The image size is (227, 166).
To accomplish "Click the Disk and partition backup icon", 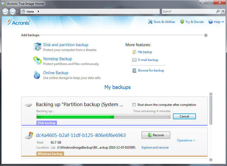I will tap(37, 46).
